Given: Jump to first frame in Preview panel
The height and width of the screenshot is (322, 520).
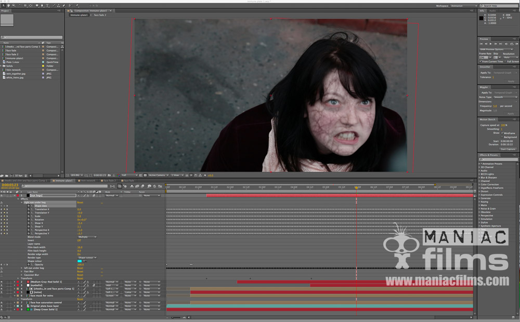Looking at the screenshot, I should [x=481, y=44].
